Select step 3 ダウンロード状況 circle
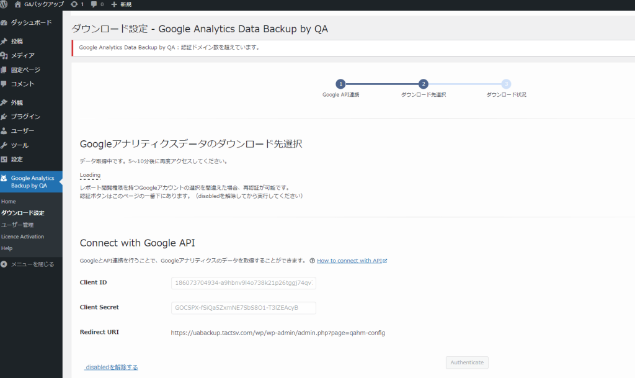The height and width of the screenshot is (378, 635). point(506,84)
